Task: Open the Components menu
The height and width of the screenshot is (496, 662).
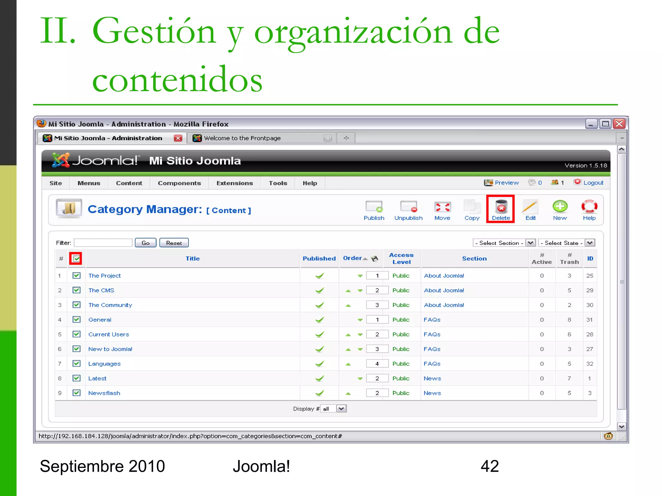Action: (179, 183)
